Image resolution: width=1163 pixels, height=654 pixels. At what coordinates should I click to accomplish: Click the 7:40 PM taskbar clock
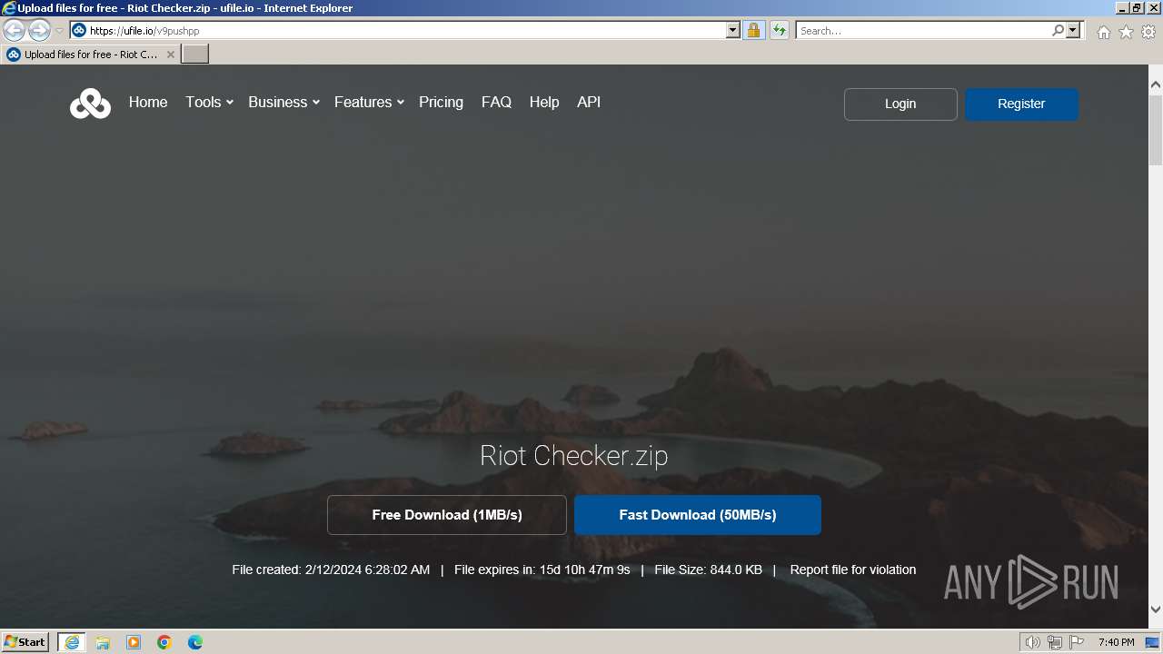click(1116, 642)
